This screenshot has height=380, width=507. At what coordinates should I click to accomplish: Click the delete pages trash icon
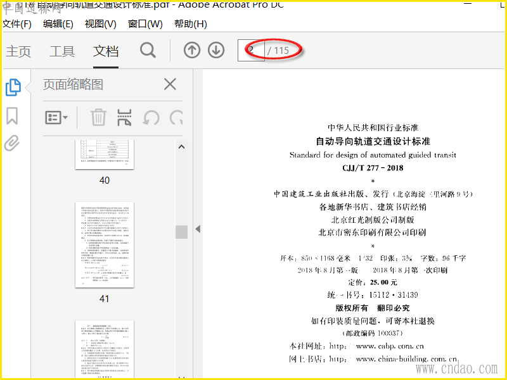point(98,117)
